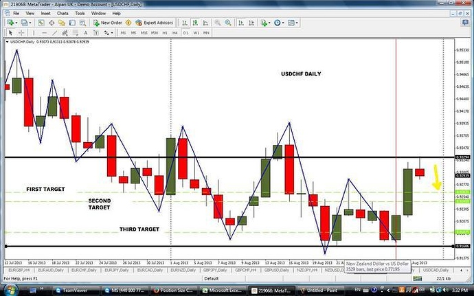Switch chart to candlesticks icon
474x296 pixels.
(195, 23)
